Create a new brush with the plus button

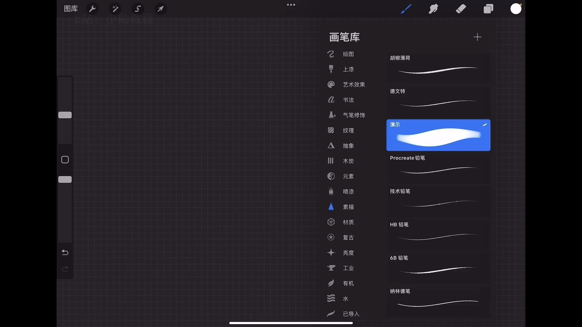point(477,37)
